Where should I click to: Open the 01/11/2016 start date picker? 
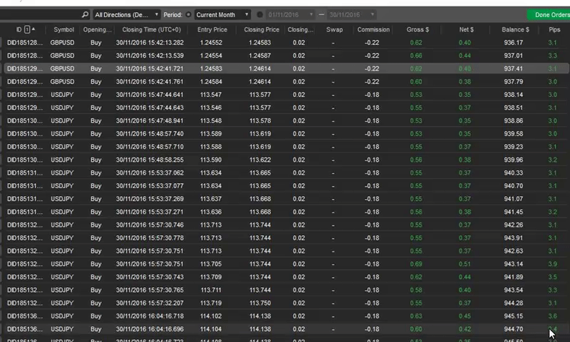(x=290, y=14)
